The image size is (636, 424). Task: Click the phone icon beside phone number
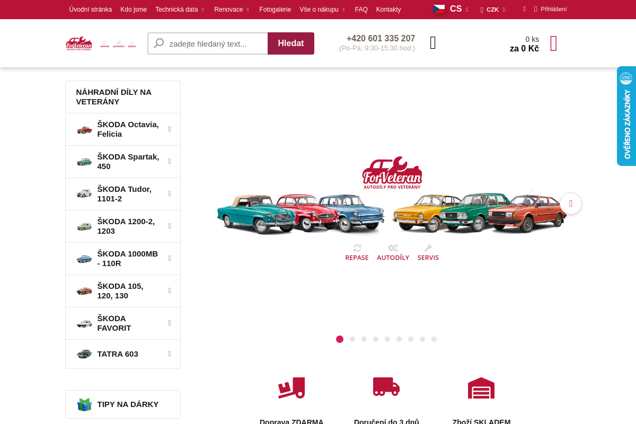pos(433,43)
